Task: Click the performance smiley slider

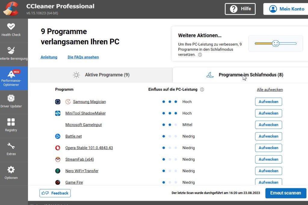Action: coord(276,43)
